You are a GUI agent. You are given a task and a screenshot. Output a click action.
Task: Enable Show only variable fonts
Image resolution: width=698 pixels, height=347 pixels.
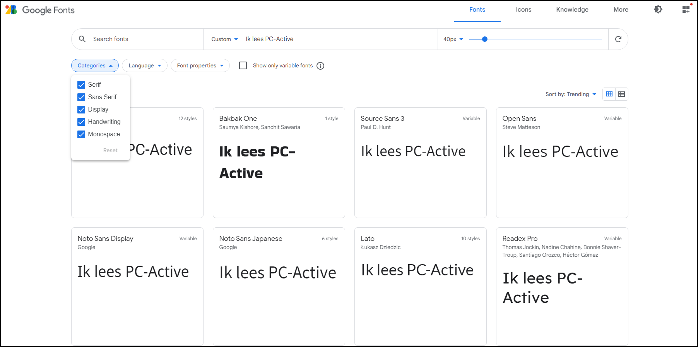tap(243, 65)
